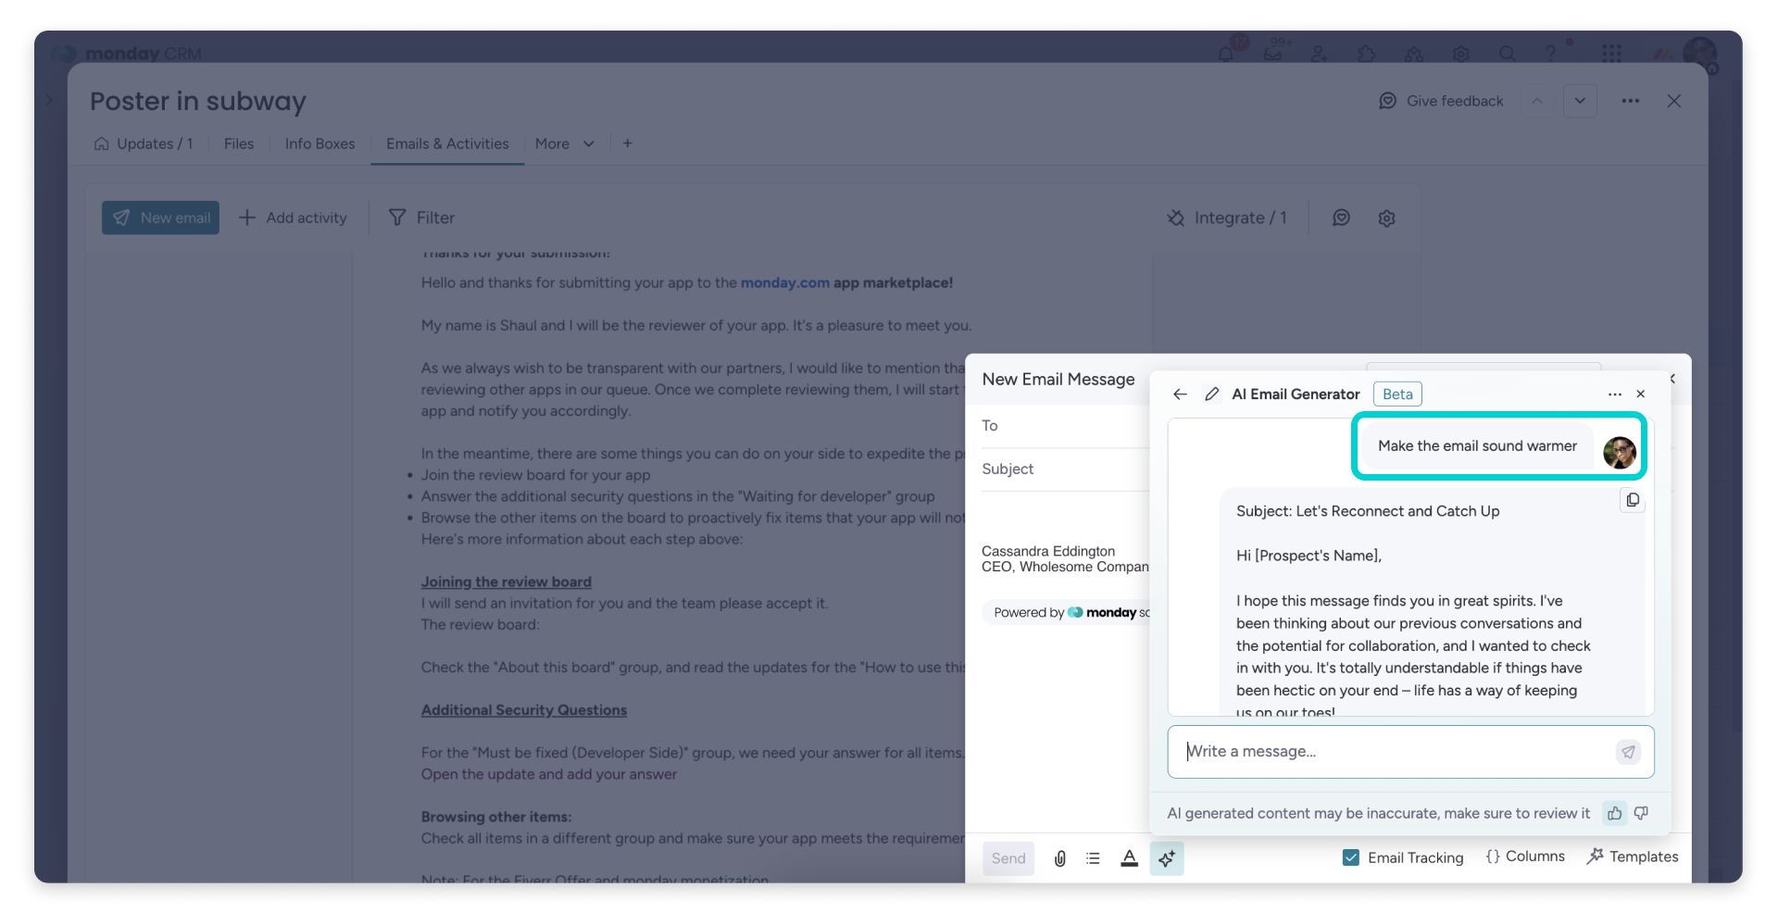Click the Make the email sound warmer message

pos(1477,446)
